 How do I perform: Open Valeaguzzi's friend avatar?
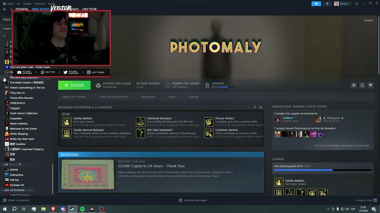coord(318,119)
